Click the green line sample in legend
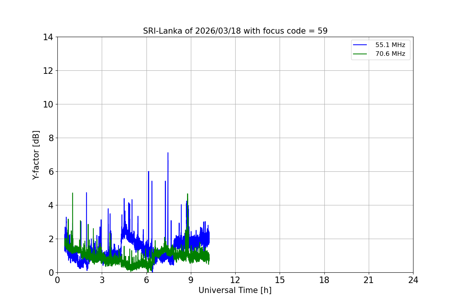Viewport: 459px width, 306px height. point(360,54)
